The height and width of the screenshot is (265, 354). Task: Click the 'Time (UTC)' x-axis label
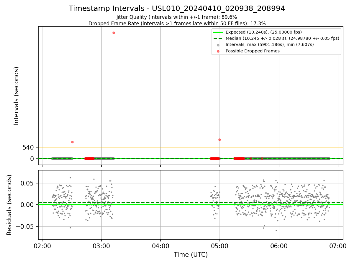191,254
